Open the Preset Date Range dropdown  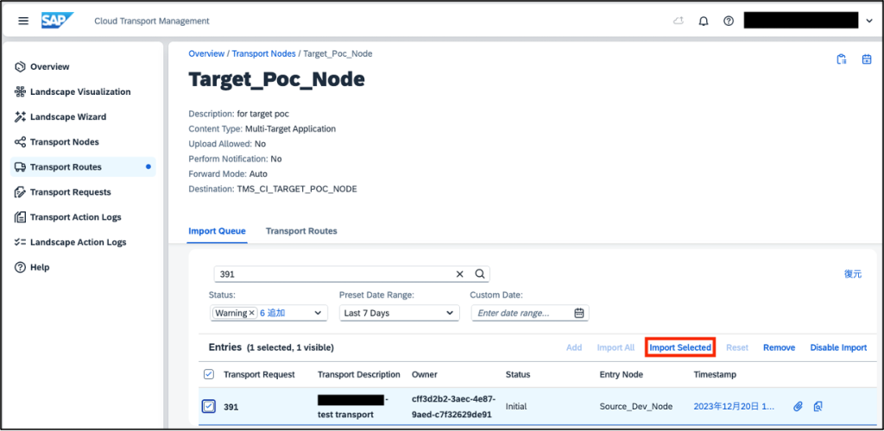pyautogui.click(x=400, y=313)
